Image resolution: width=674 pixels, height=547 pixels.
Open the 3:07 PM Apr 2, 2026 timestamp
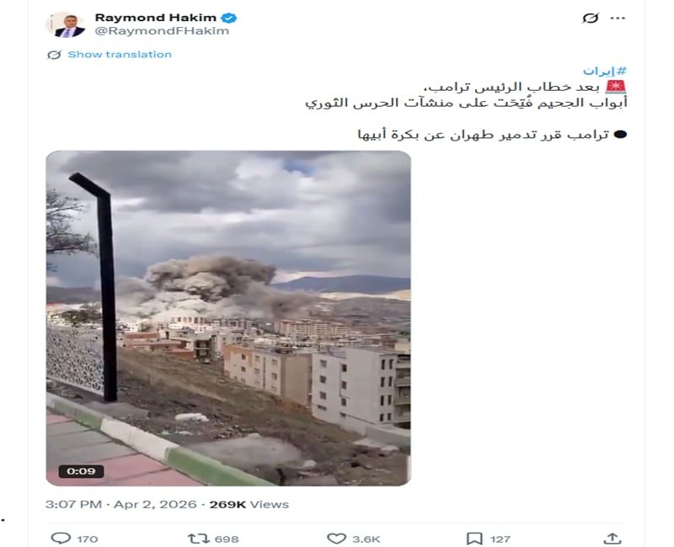coord(120,504)
